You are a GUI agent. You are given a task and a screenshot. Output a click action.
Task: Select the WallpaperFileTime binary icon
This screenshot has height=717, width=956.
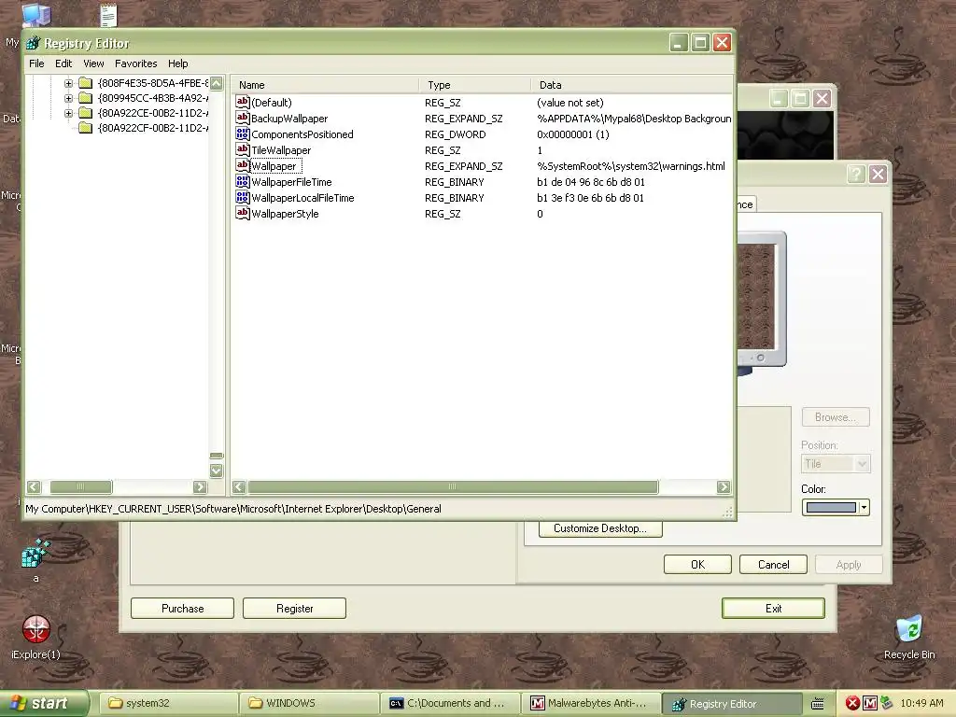tap(243, 182)
